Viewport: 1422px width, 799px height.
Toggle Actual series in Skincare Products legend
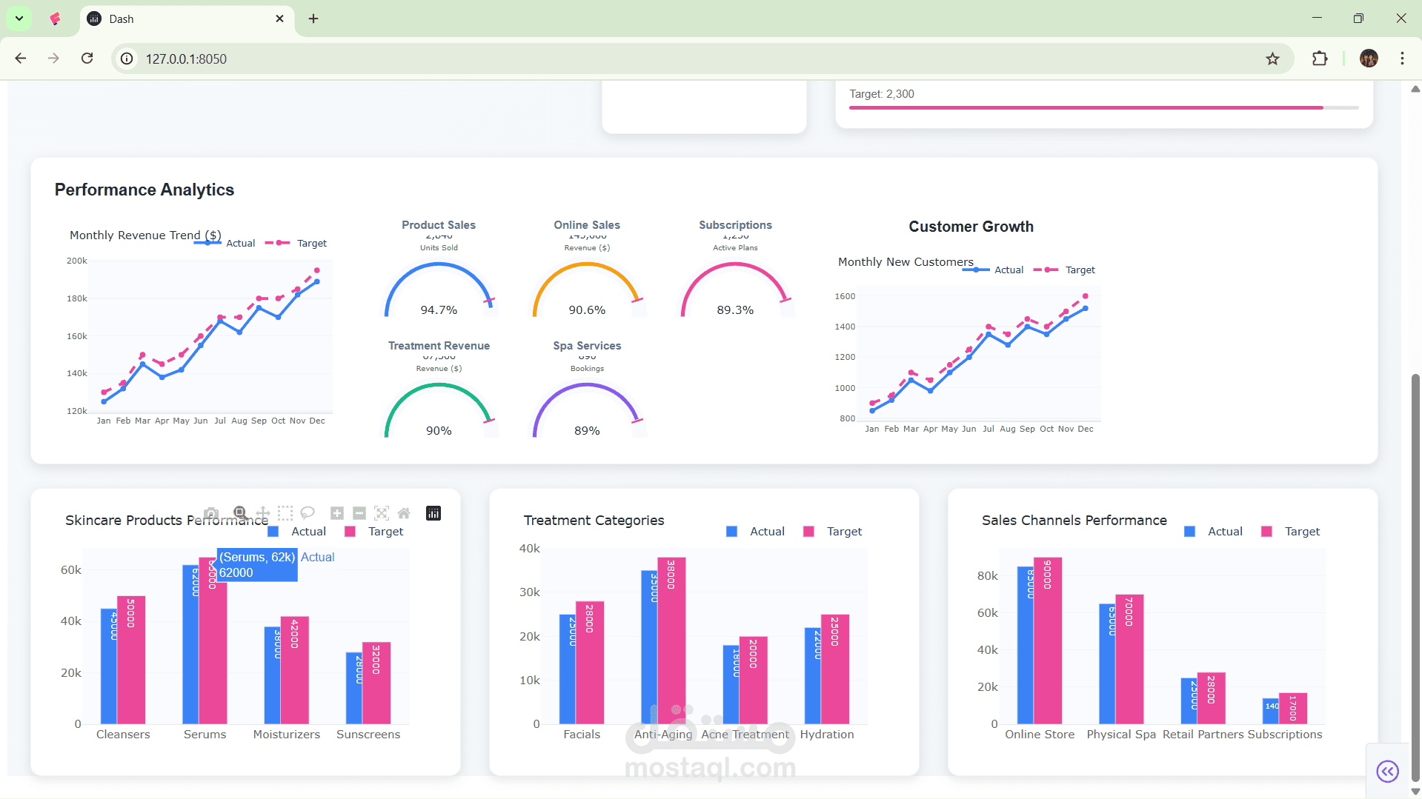click(x=297, y=532)
